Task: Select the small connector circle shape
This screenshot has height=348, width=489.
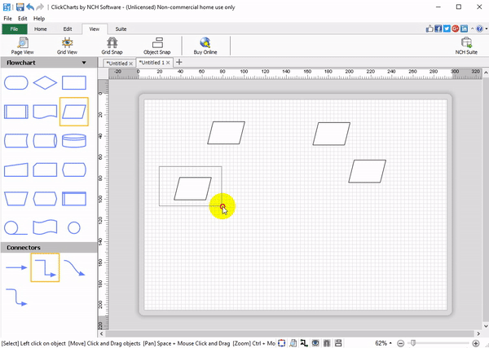Action: (74, 227)
